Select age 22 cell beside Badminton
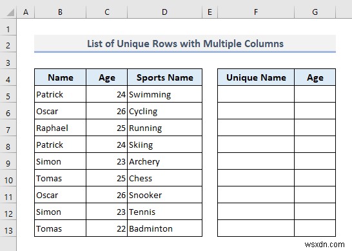This screenshot has height=251, width=352. [x=107, y=228]
